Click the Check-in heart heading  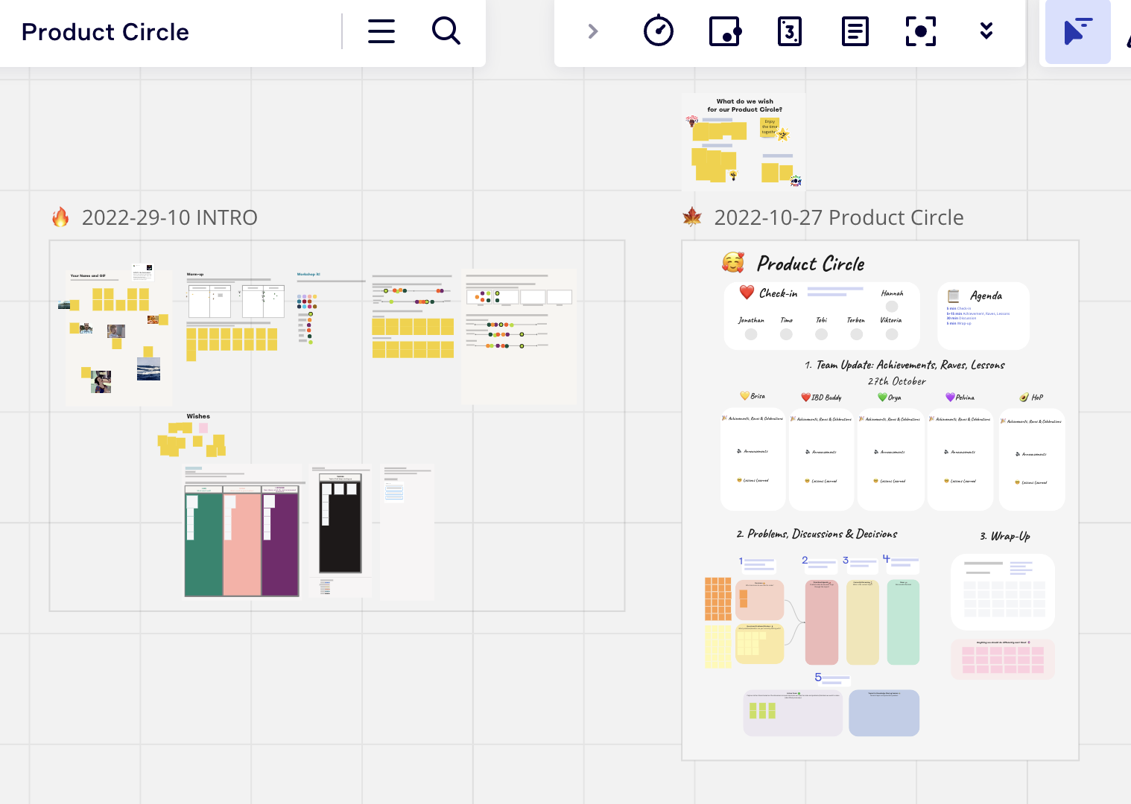[768, 293]
